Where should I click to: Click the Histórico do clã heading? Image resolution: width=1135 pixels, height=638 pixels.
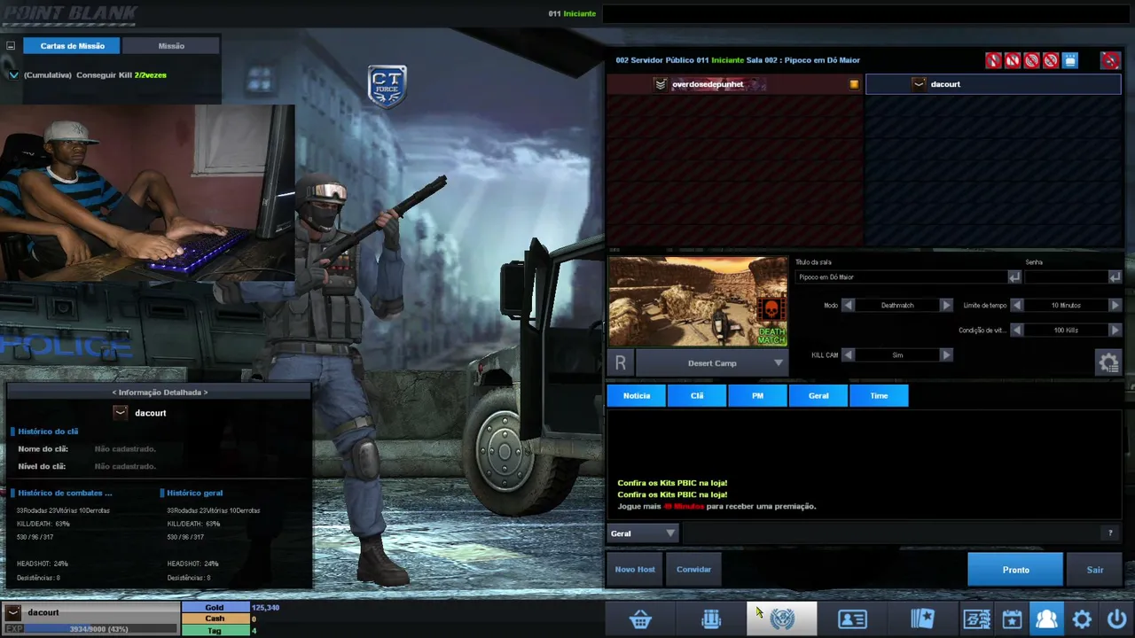coord(48,432)
